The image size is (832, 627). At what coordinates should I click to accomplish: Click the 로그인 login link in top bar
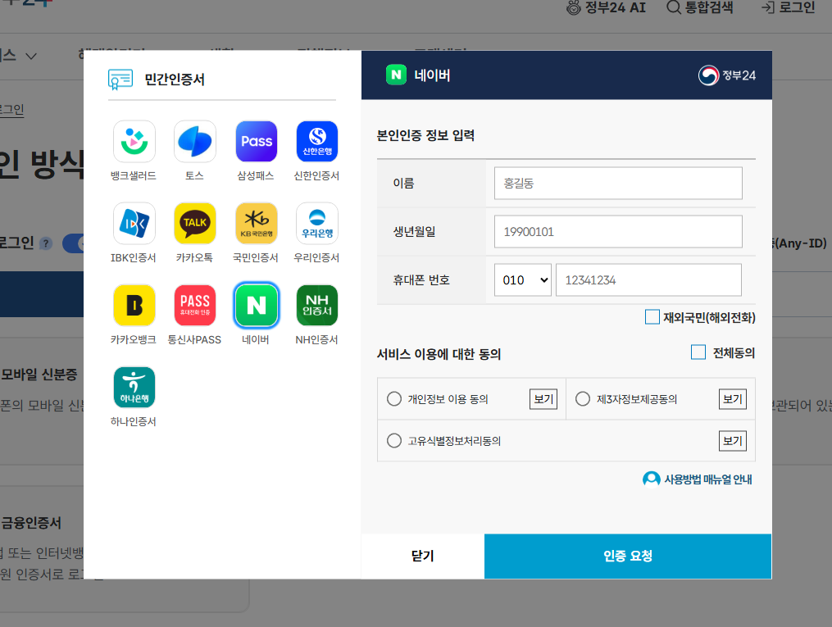click(788, 7)
